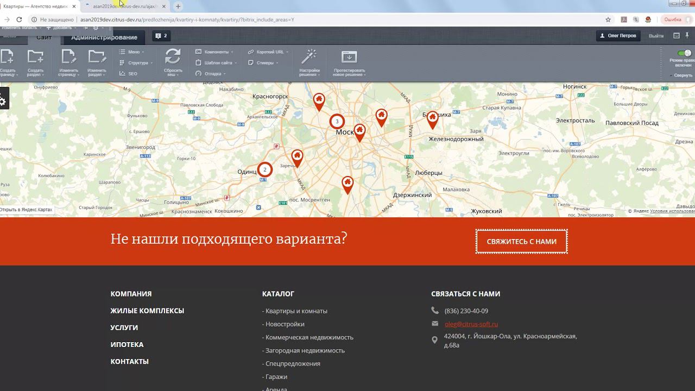The width and height of the screenshot is (695, 391).
Task: Click the Контакты footer menu item
Action: click(x=129, y=361)
